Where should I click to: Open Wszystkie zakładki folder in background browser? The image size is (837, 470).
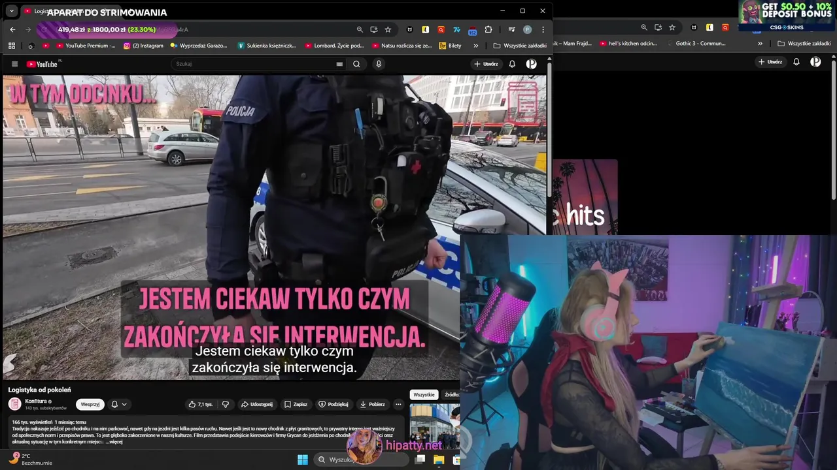pyautogui.click(x=804, y=44)
